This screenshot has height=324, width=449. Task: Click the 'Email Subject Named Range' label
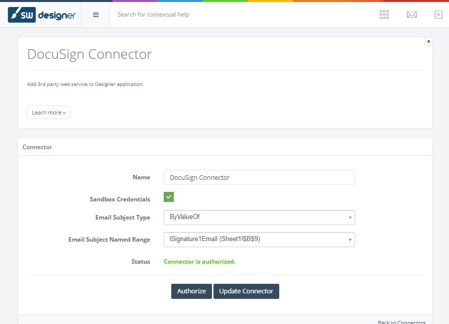pos(109,240)
